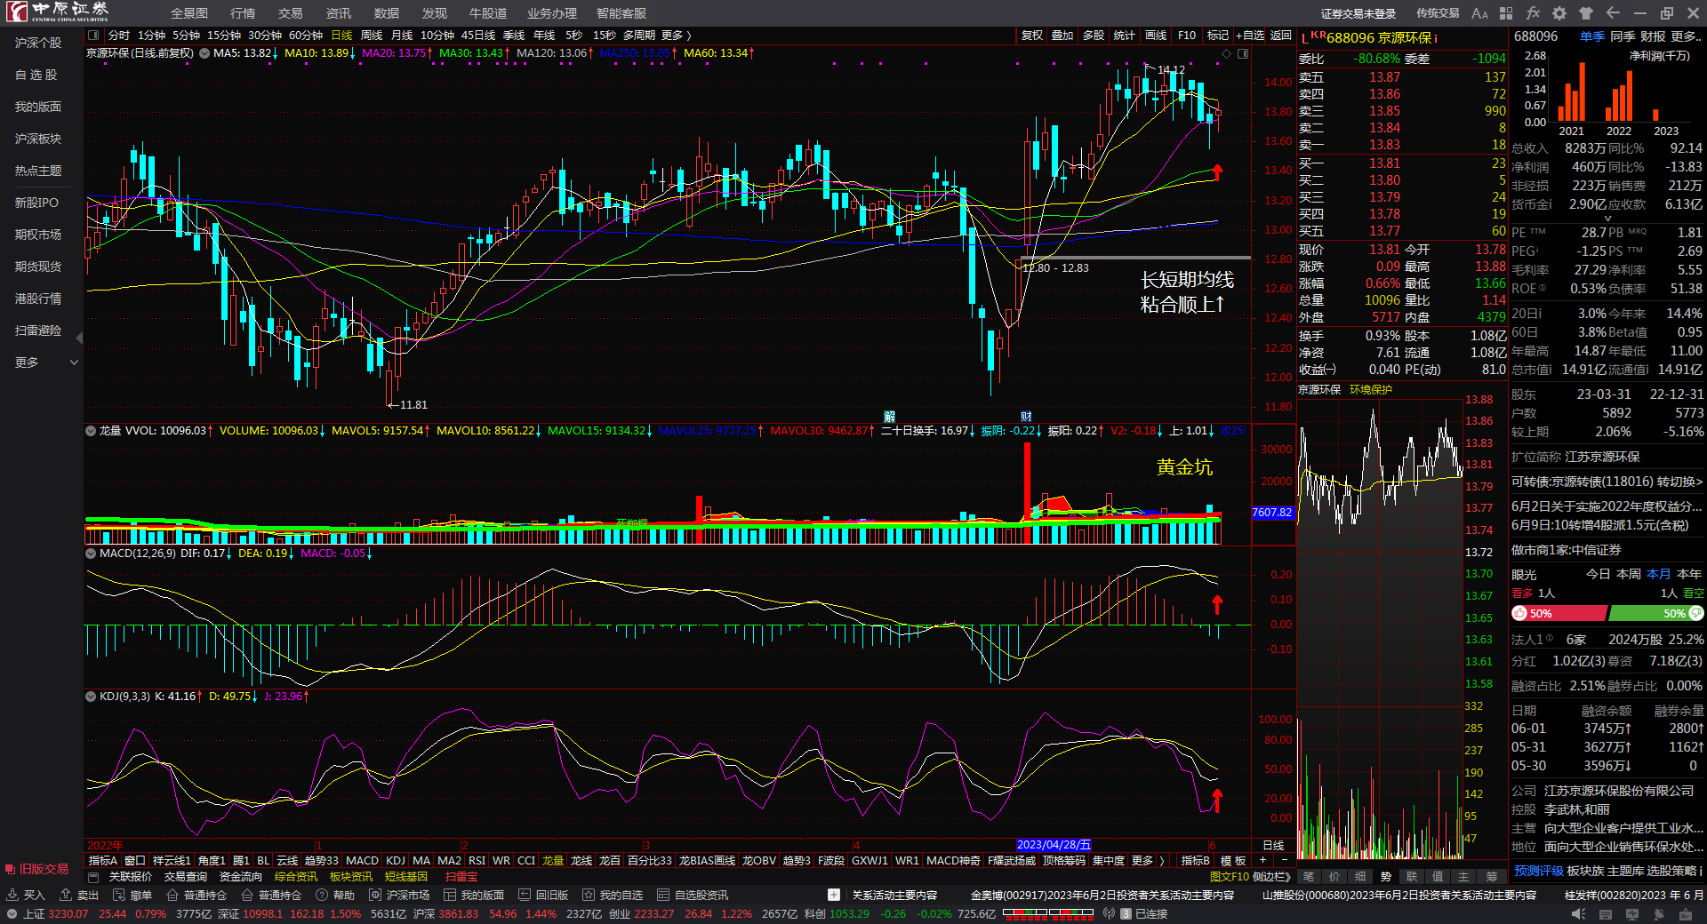Viewport: 1707px width, 924px height.
Task: Toggle the KDJ panel circle button
Action: (x=91, y=697)
